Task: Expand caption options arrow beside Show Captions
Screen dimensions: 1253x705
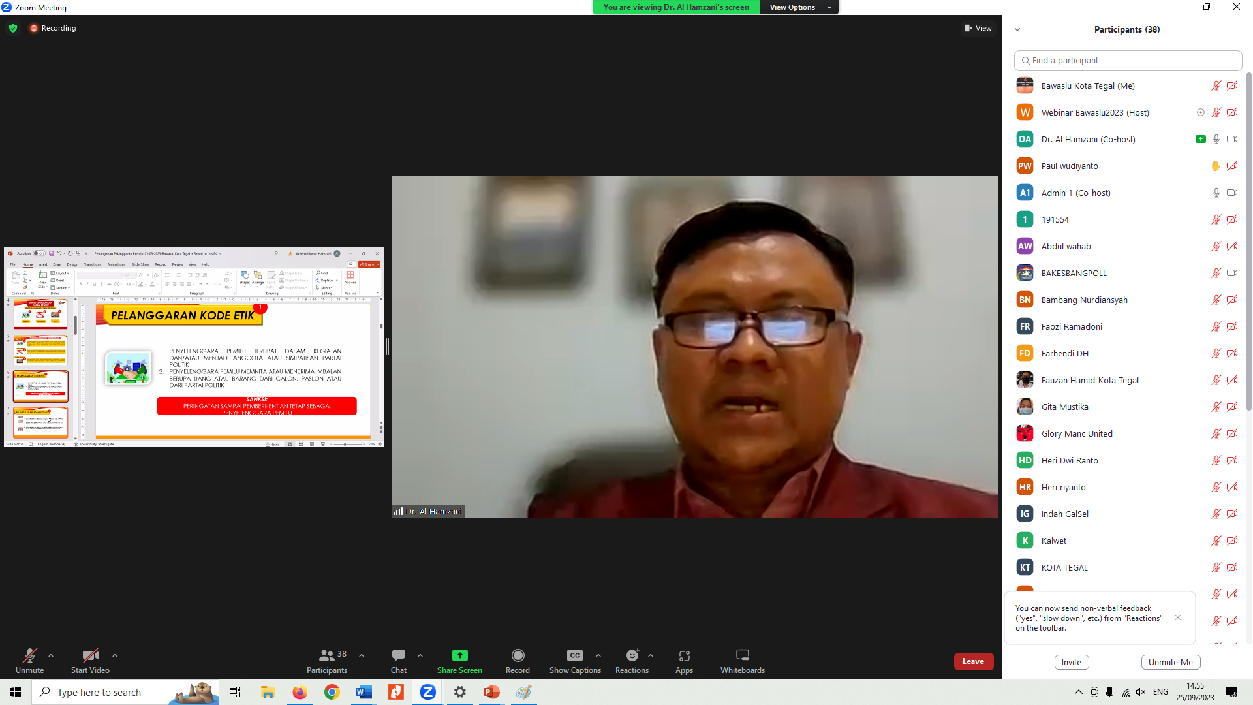Action: point(598,655)
